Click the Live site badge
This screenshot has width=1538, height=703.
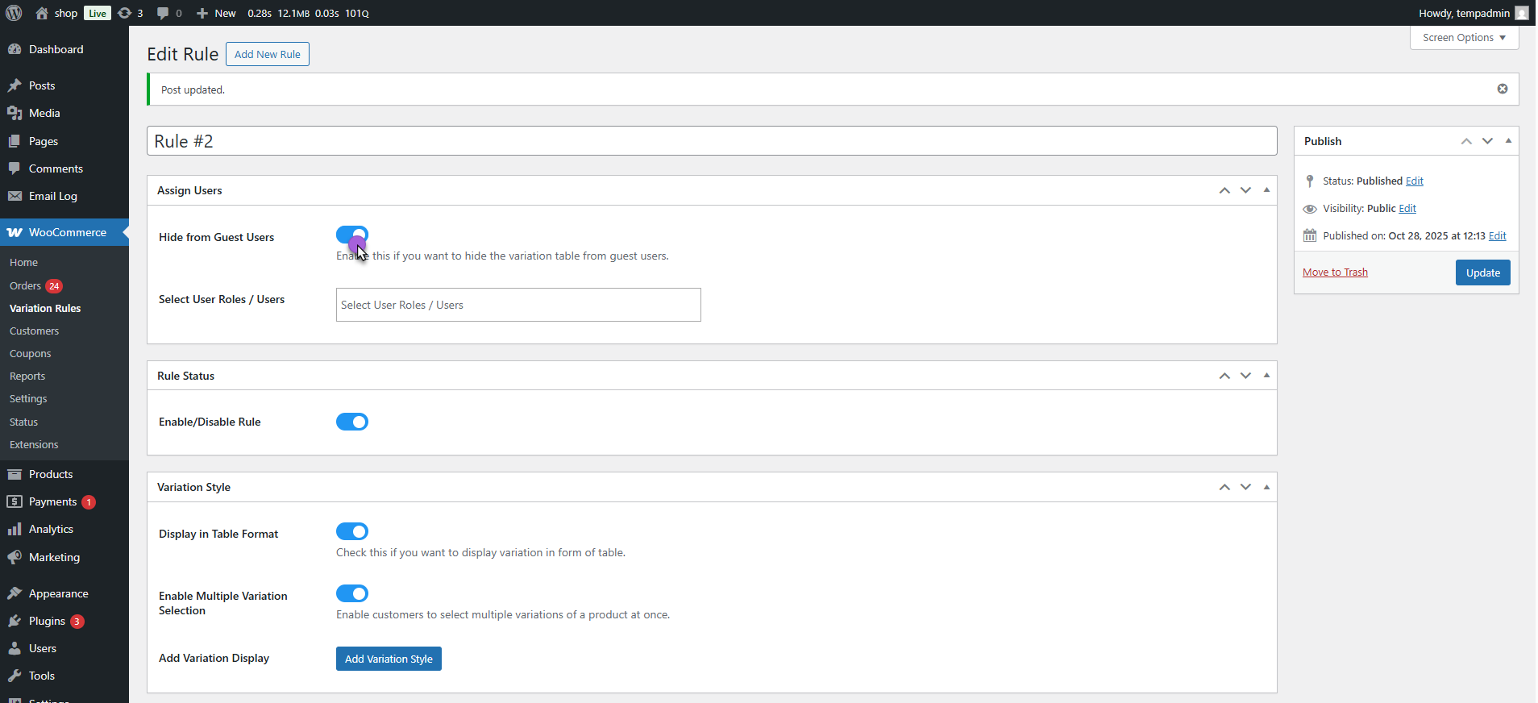pyautogui.click(x=98, y=13)
